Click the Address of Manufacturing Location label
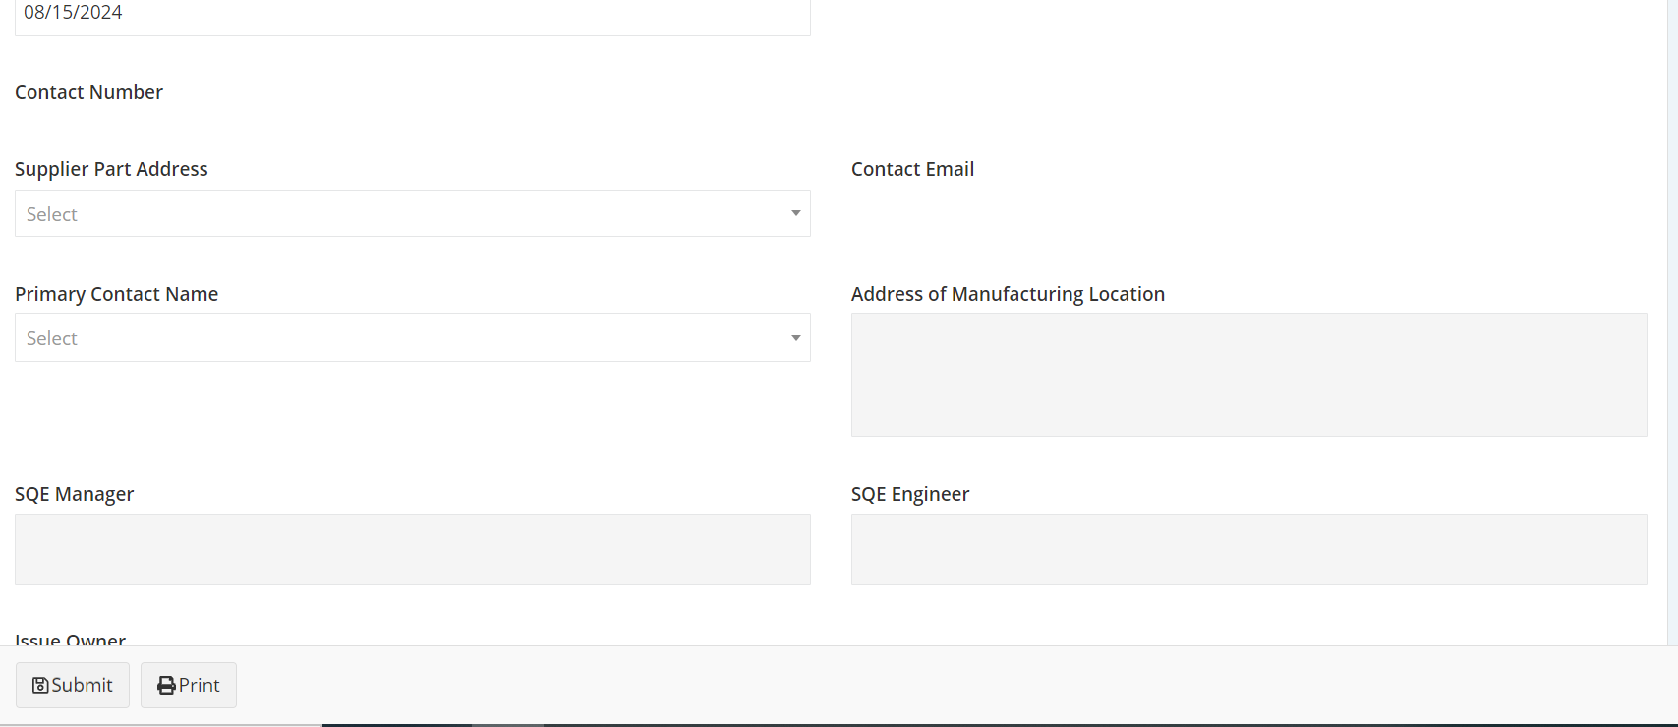 (x=1009, y=294)
